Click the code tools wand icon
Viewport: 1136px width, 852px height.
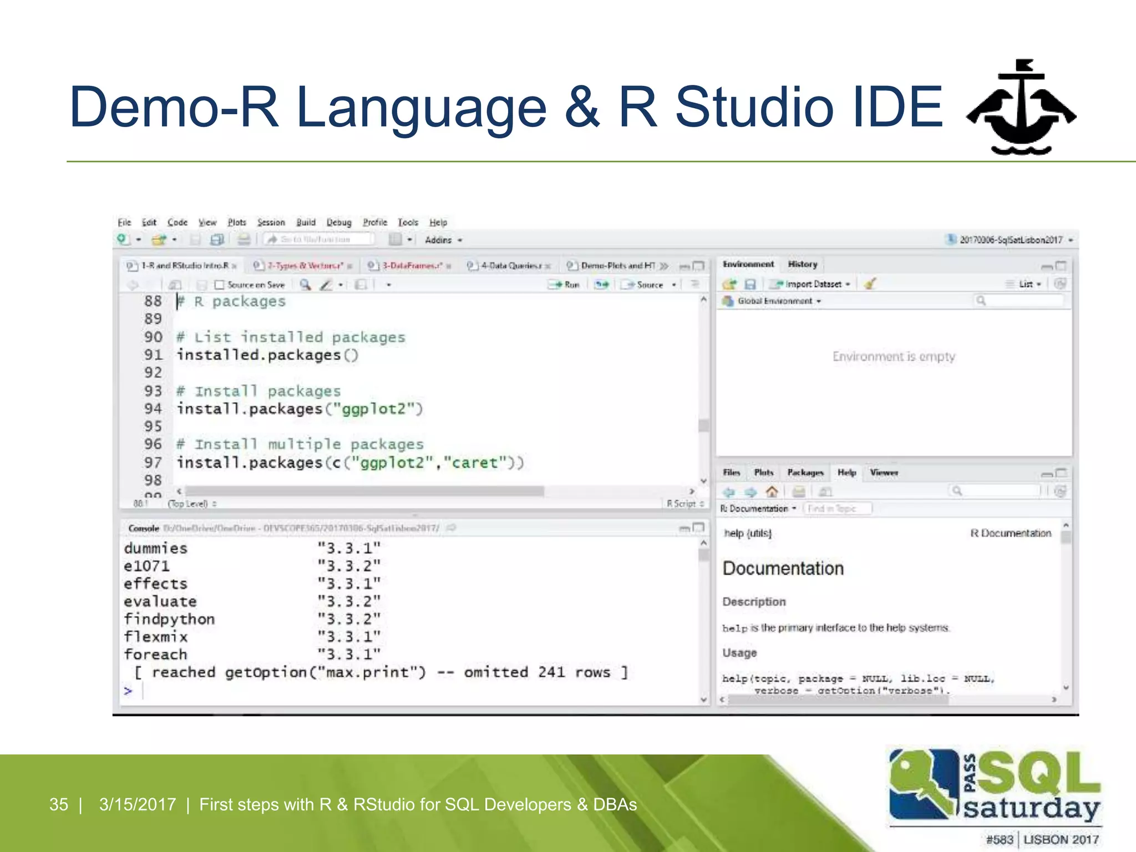coord(327,285)
